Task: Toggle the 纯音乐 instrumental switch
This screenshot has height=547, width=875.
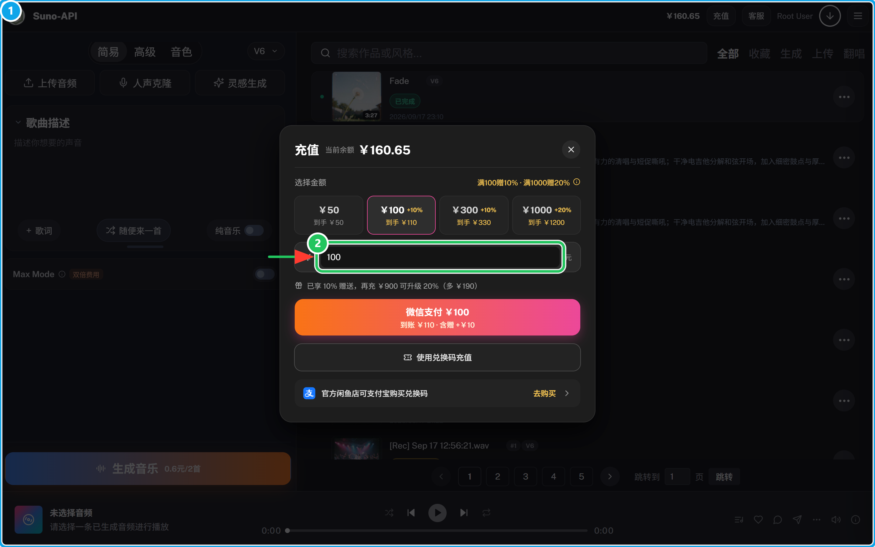Action: [x=254, y=230]
